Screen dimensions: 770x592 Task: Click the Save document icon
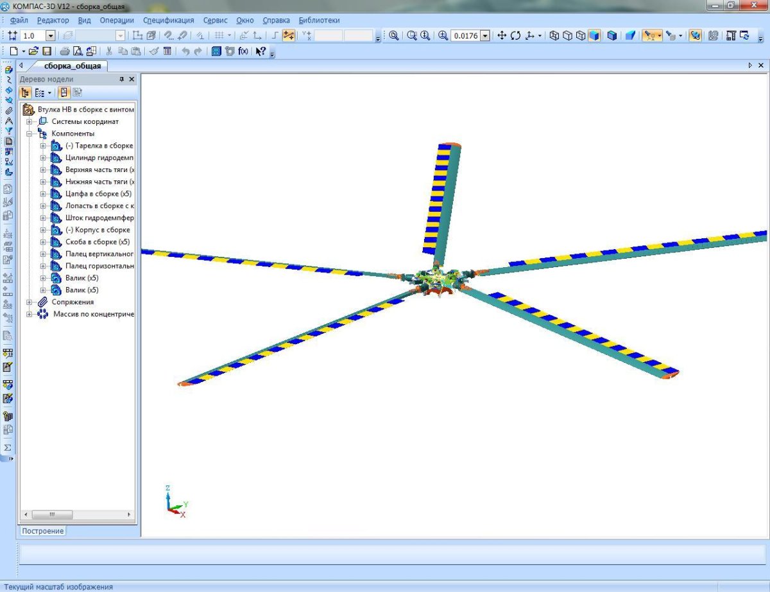click(x=47, y=51)
